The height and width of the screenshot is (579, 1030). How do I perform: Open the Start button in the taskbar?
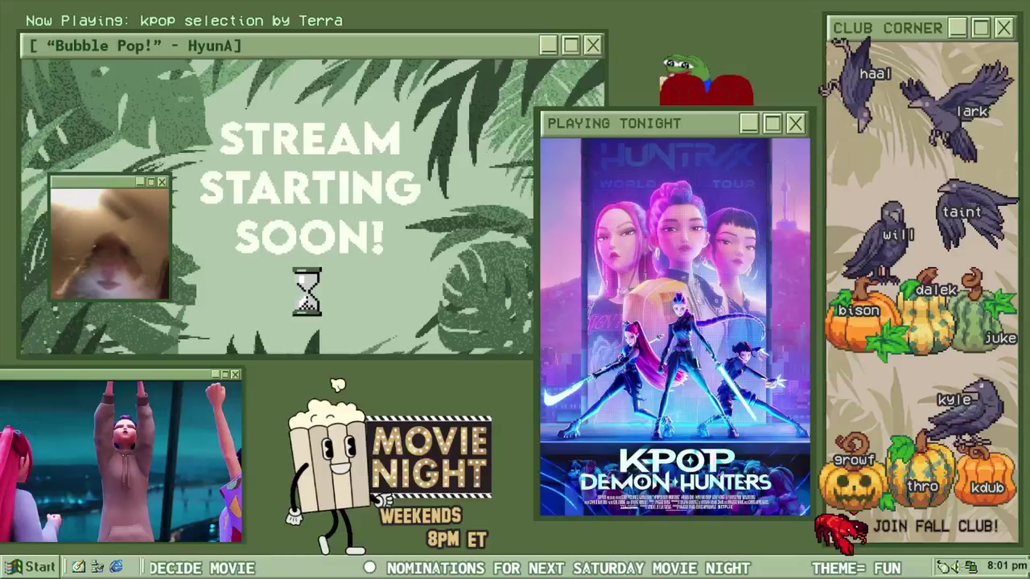[x=30, y=567]
